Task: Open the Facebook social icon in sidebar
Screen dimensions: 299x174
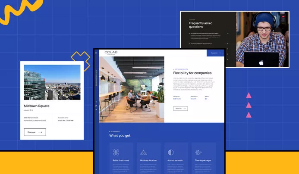Action: coord(96,102)
